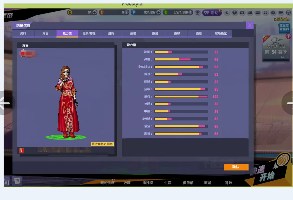Confirm with the orange 确认 button
Image resolution: width=293 pixels, height=200 pixels.
point(236,167)
